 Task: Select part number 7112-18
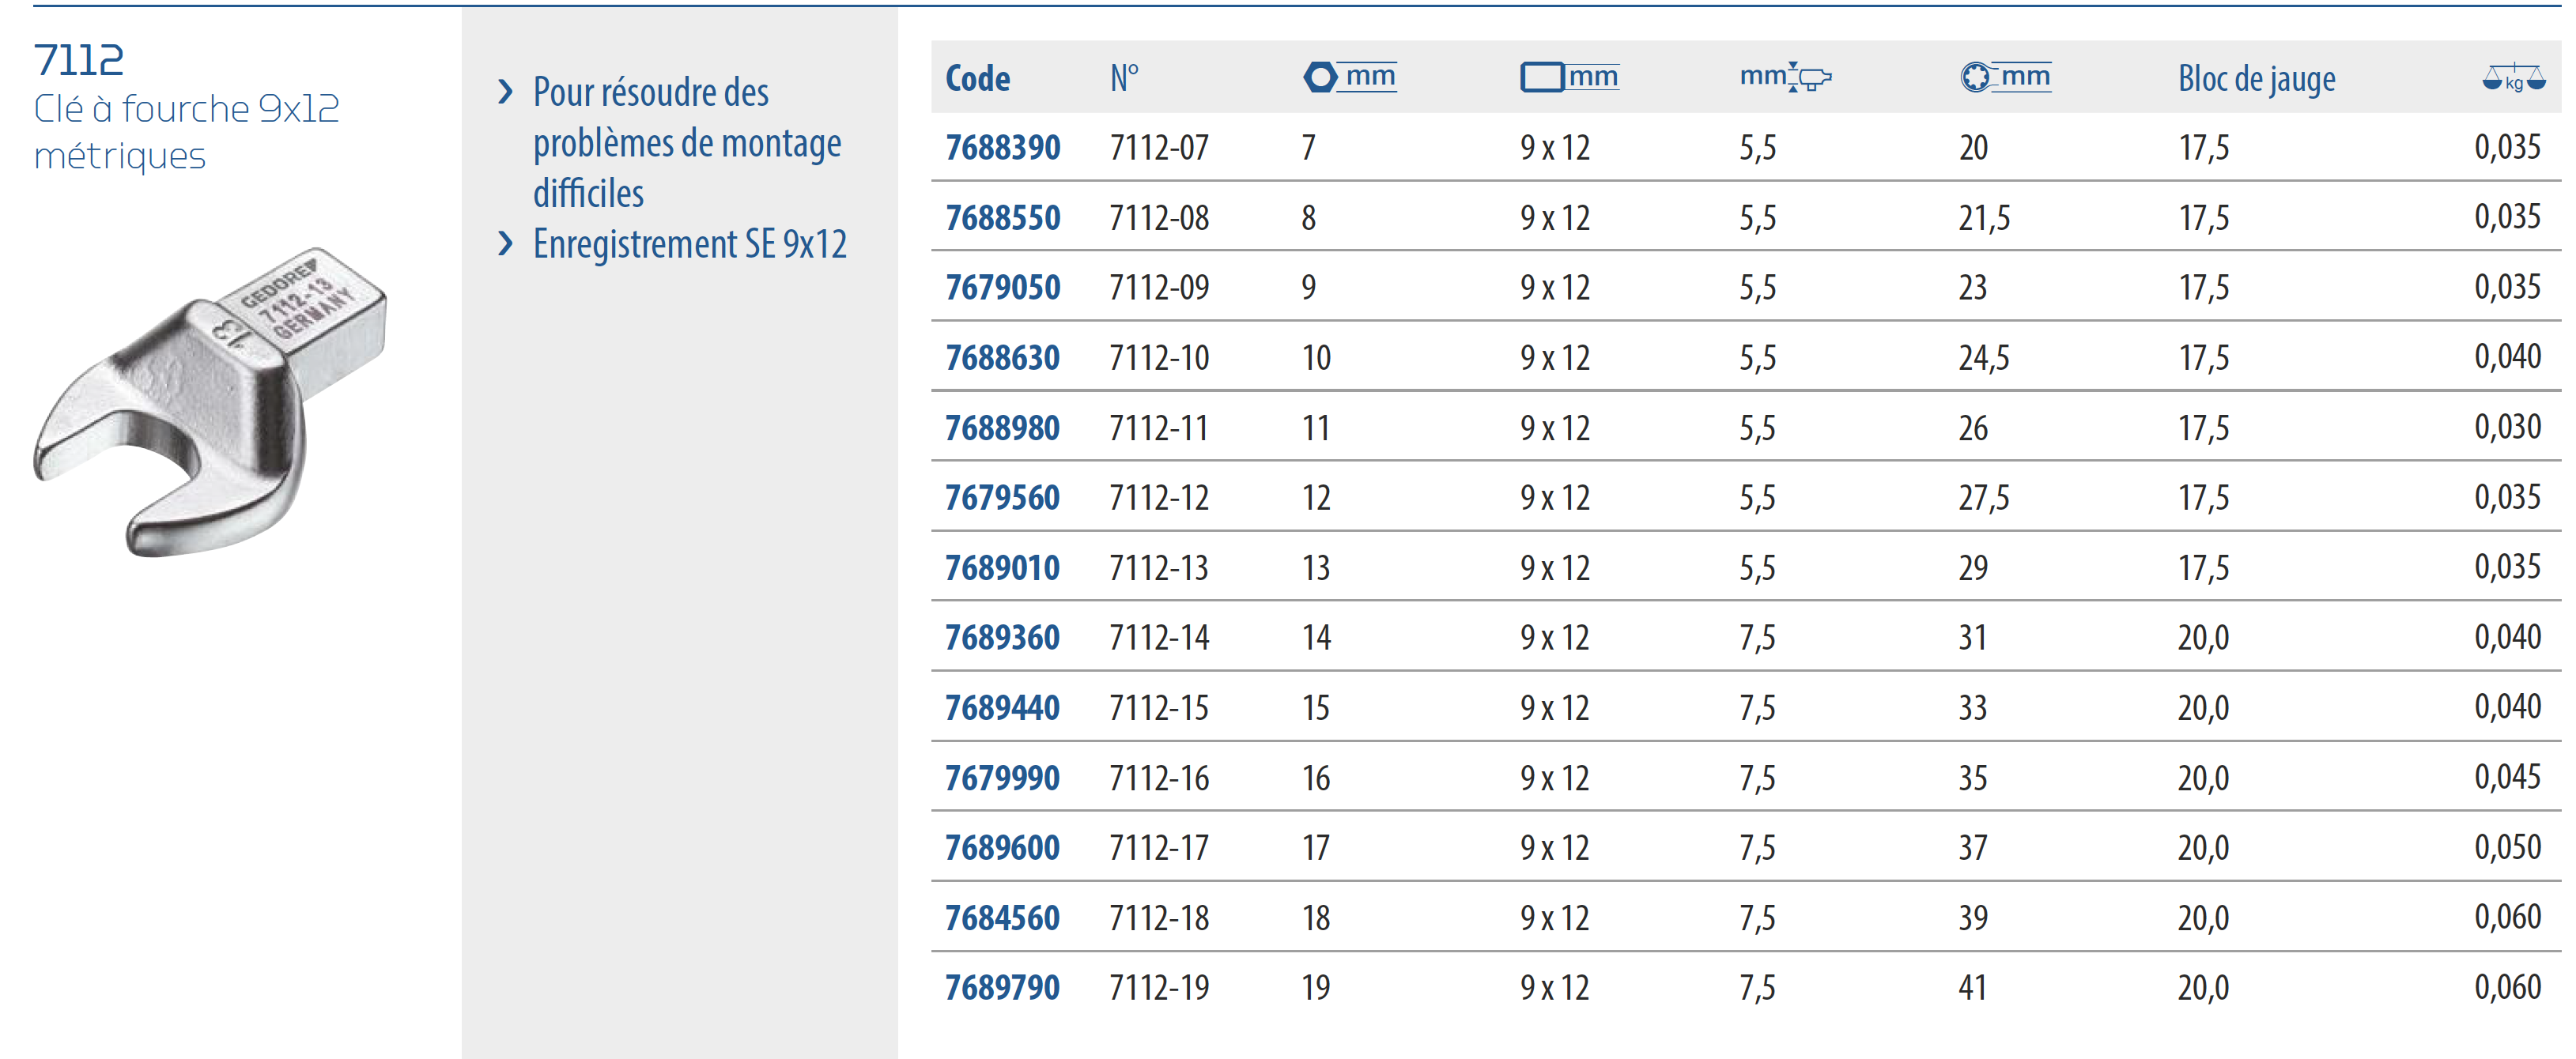click(x=1160, y=918)
